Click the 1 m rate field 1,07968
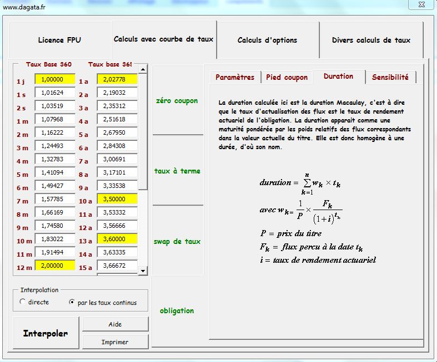Image resolution: width=437 pixels, height=362 pixels. [55, 119]
